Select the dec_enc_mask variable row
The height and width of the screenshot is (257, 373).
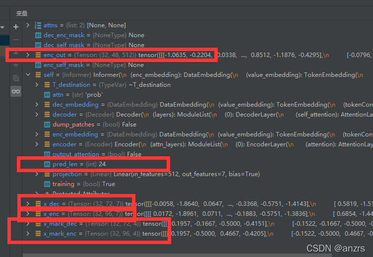pyautogui.click(x=198, y=35)
